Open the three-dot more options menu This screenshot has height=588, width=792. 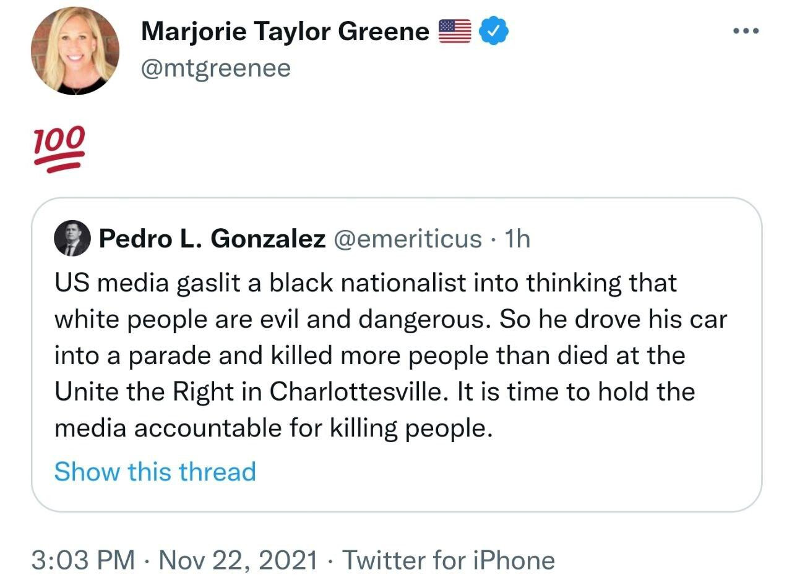[x=745, y=31]
